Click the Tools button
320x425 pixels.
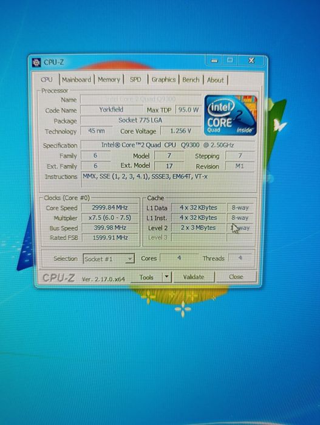pos(146,277)
